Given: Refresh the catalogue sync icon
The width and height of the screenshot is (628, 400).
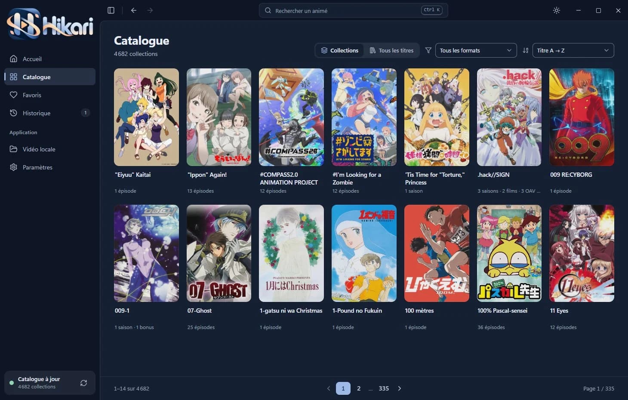Looking at the screenshot, I should tap(83, 383).
